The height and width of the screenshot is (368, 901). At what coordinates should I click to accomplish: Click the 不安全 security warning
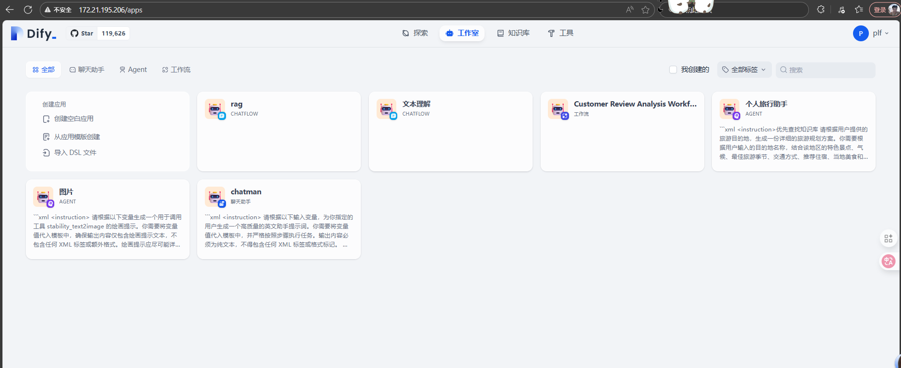coord(58,10)
